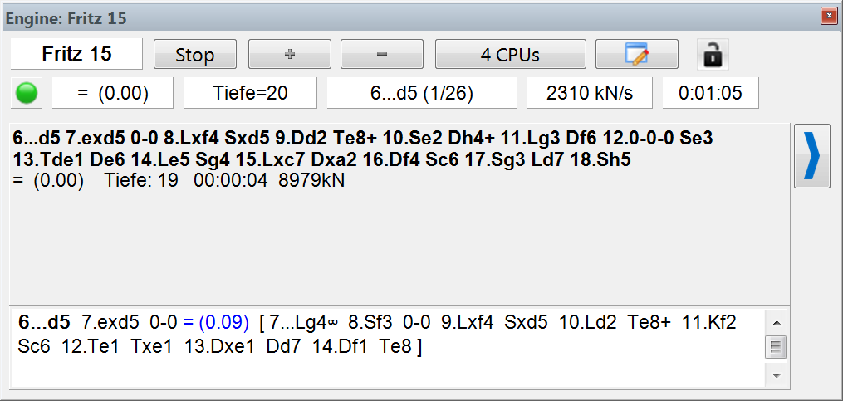Screen dimensions: 843x401
Task: Click the current move field 6...d5 (1/26)
Action: pyautogui.click(x=421, y=94)
